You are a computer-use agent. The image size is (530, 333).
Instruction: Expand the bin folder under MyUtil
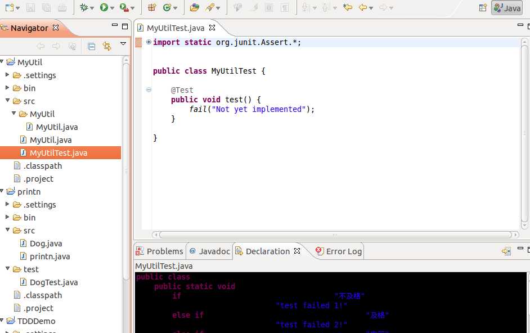(x=7, y=88)
